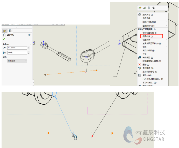The width and height of the screenshot is (179, 148).
Task: Click fourth icon in context mini toolbar
Action: click(x=153, y=8)
